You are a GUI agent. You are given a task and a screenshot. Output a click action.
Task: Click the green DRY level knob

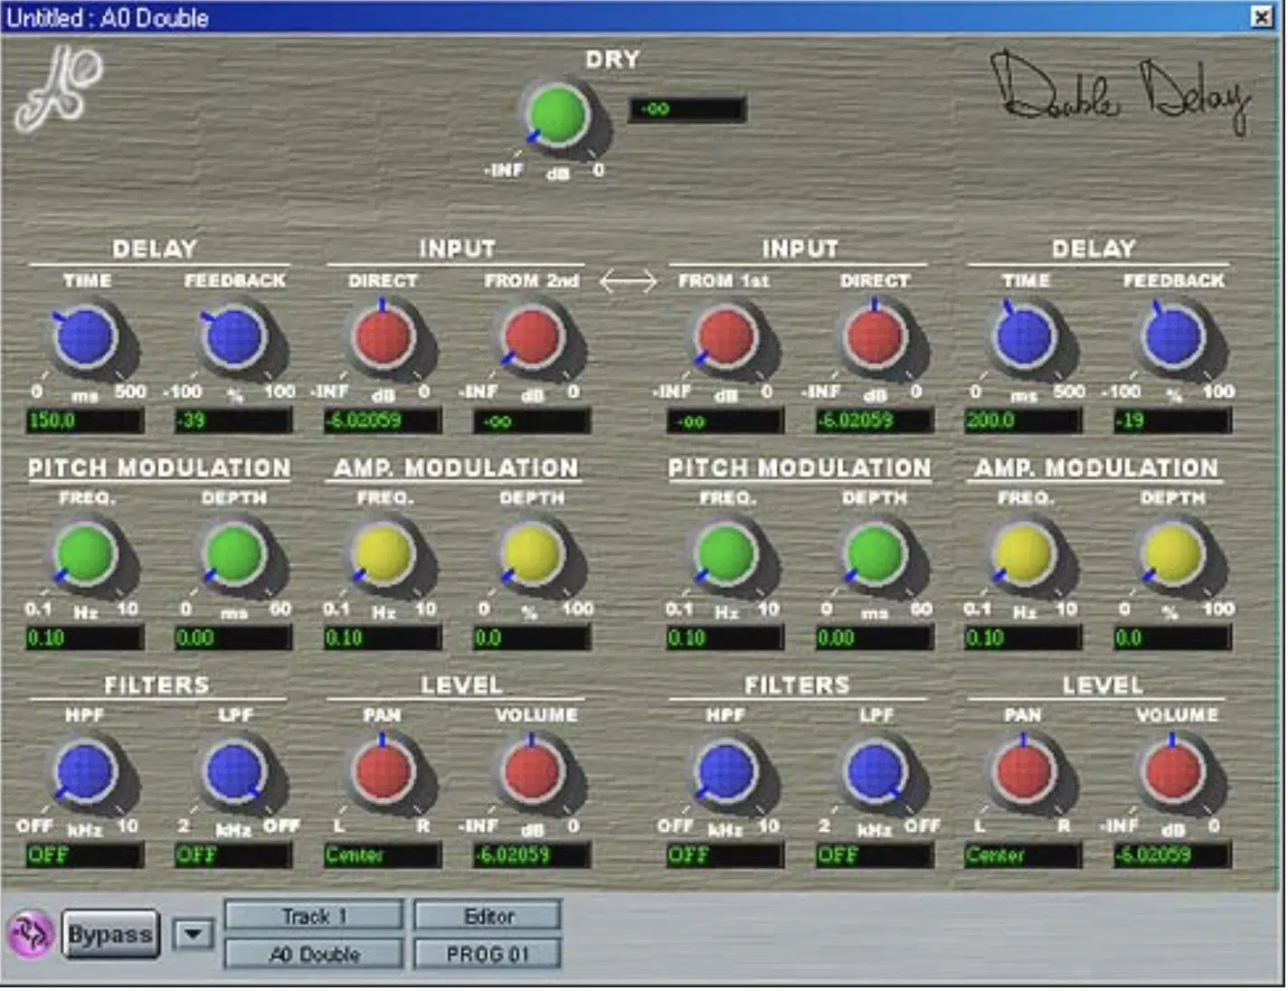point(556,115)
